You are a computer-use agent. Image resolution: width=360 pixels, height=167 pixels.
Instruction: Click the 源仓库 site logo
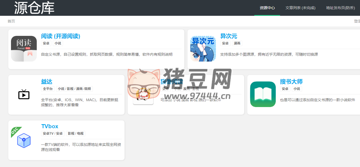(x=34, y=8)
